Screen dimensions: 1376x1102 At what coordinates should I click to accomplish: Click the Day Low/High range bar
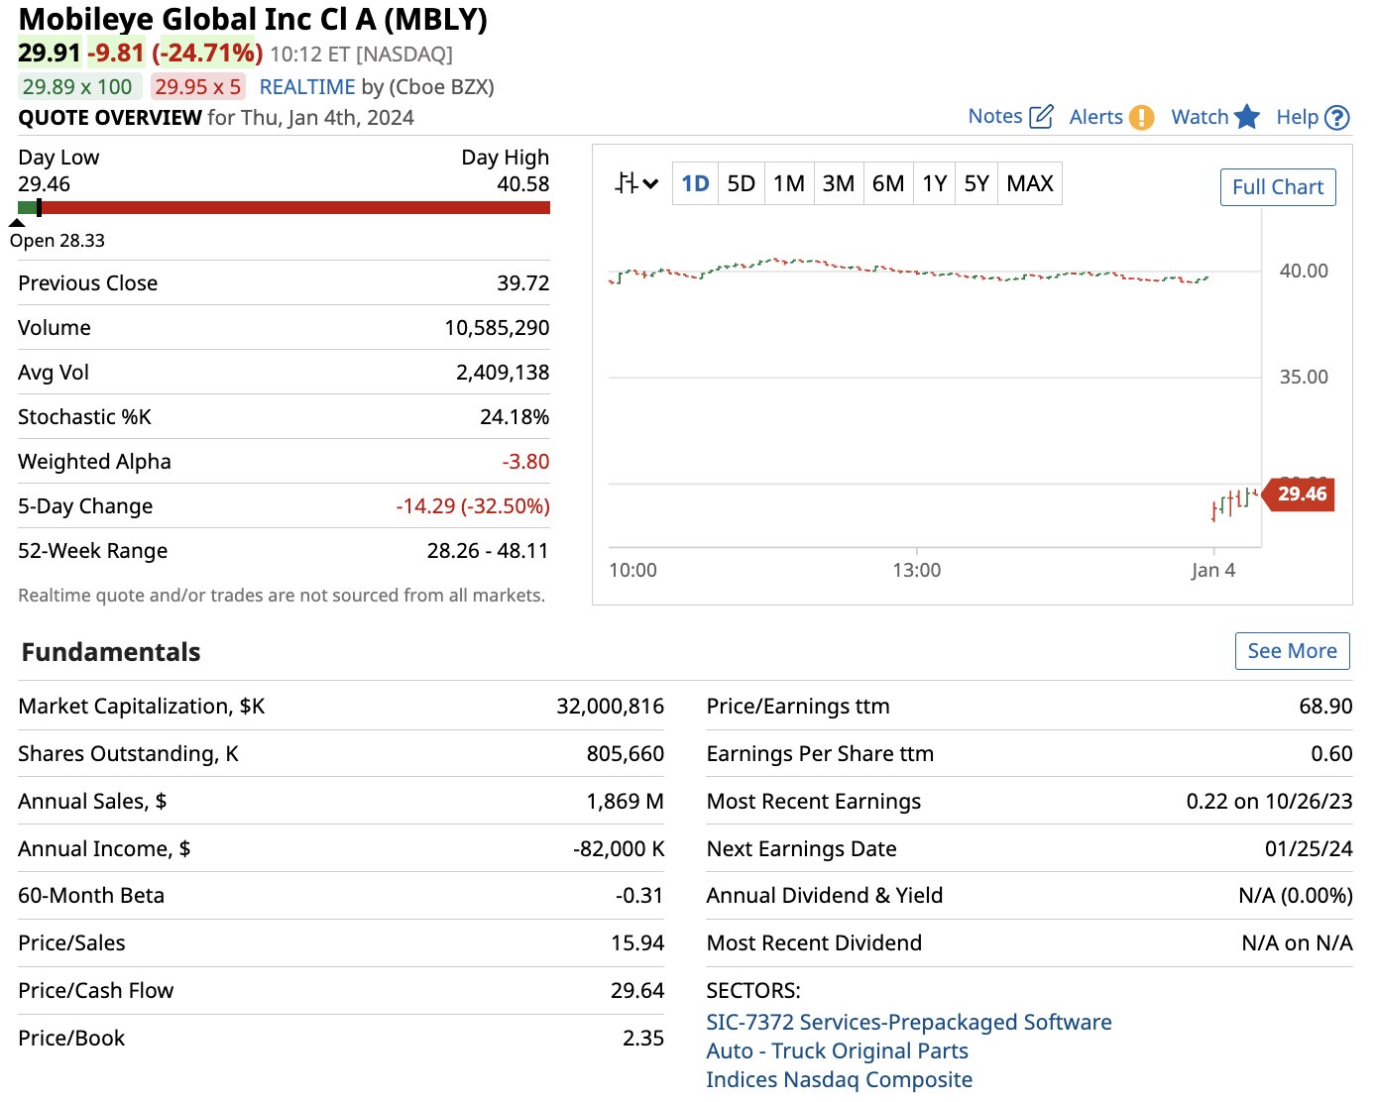point(284,208)
